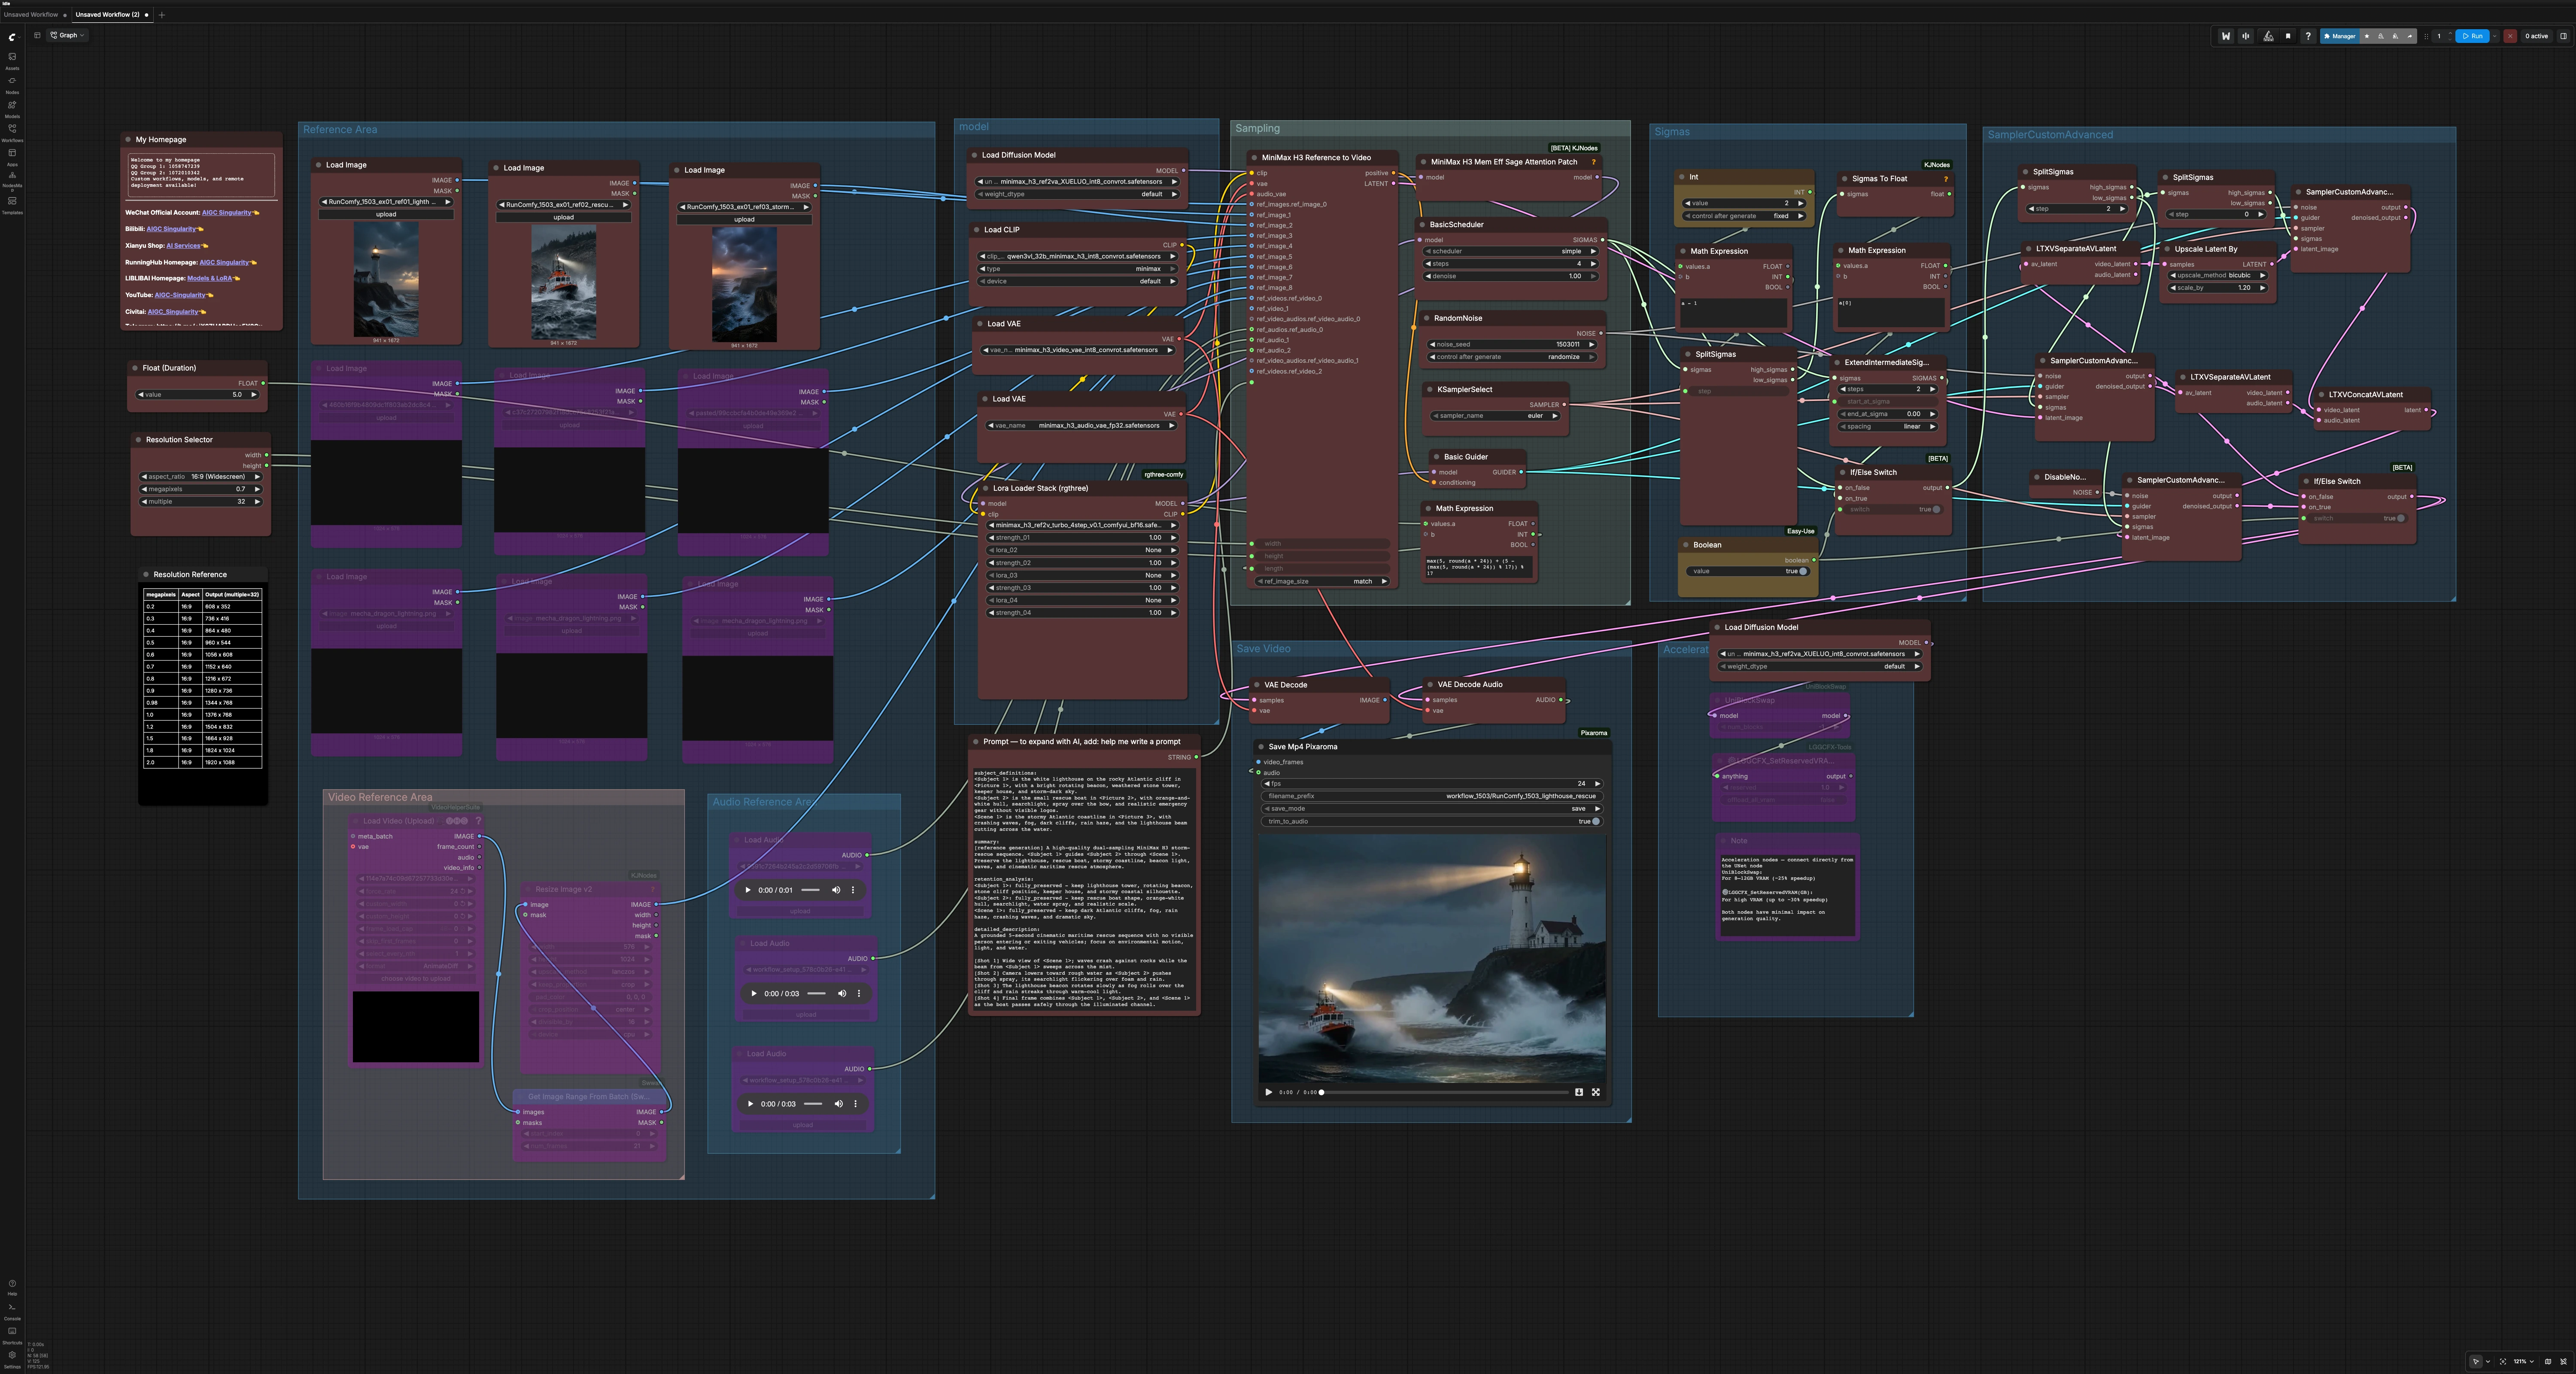Open the Models sidebar panel
This screenshot has width=2576, height=1374.
click(x=12, y=108)
